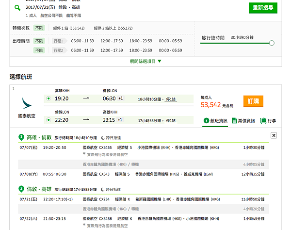Viewport: 291px width, 230px height.
Task: Select 行程2 12:00 - 17:59 time slot
Action: (x=112, y=50)
